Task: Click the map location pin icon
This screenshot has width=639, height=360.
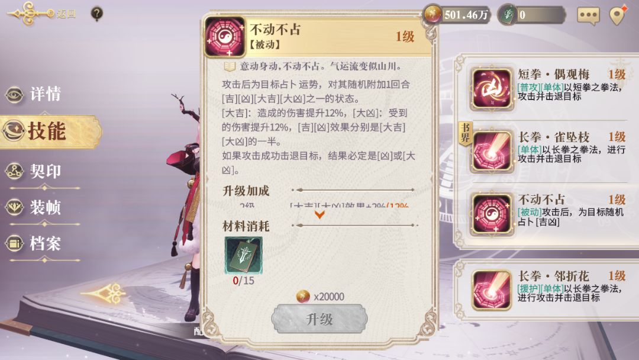Action: (618, 15)
